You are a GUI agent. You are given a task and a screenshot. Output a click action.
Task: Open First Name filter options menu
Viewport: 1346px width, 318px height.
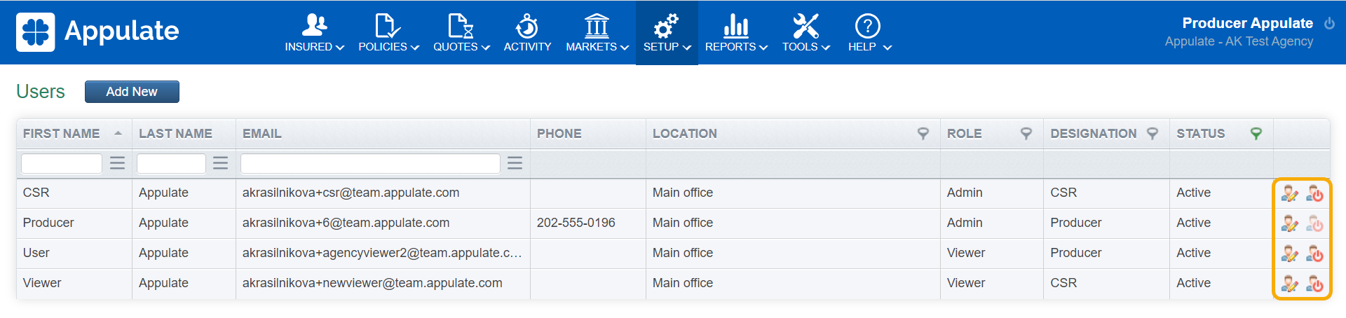[117, 163]
